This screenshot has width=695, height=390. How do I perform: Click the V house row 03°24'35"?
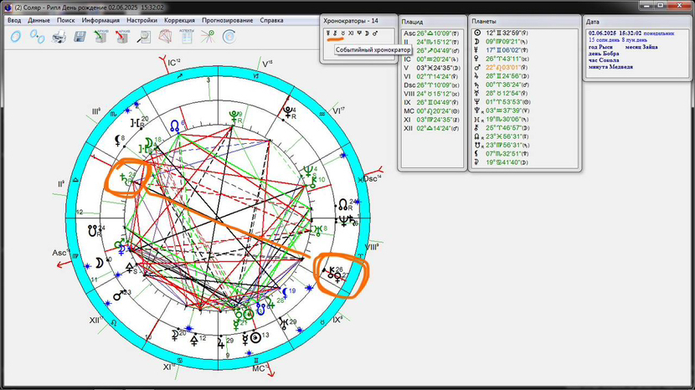(431, 68)
